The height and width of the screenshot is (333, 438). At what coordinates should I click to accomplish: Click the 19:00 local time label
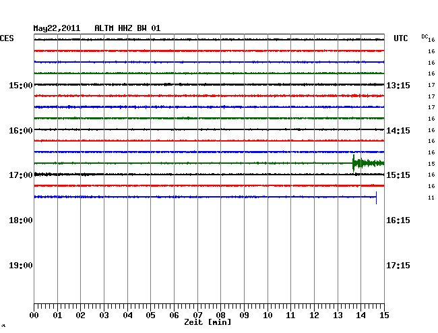21,266
